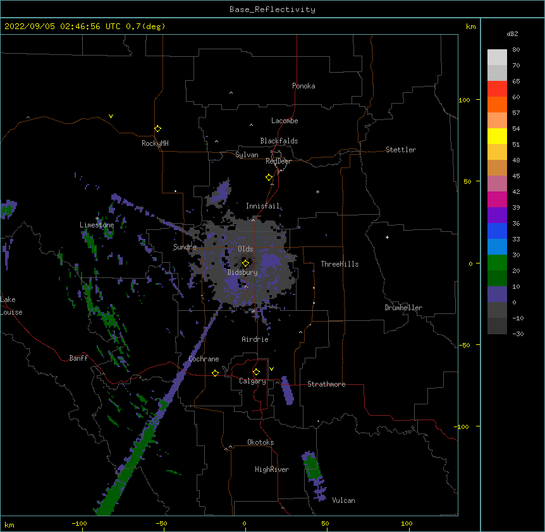This screenshot has width=545, height=532.
Task: Click the Stettler city label
Action: pos(401,150)
